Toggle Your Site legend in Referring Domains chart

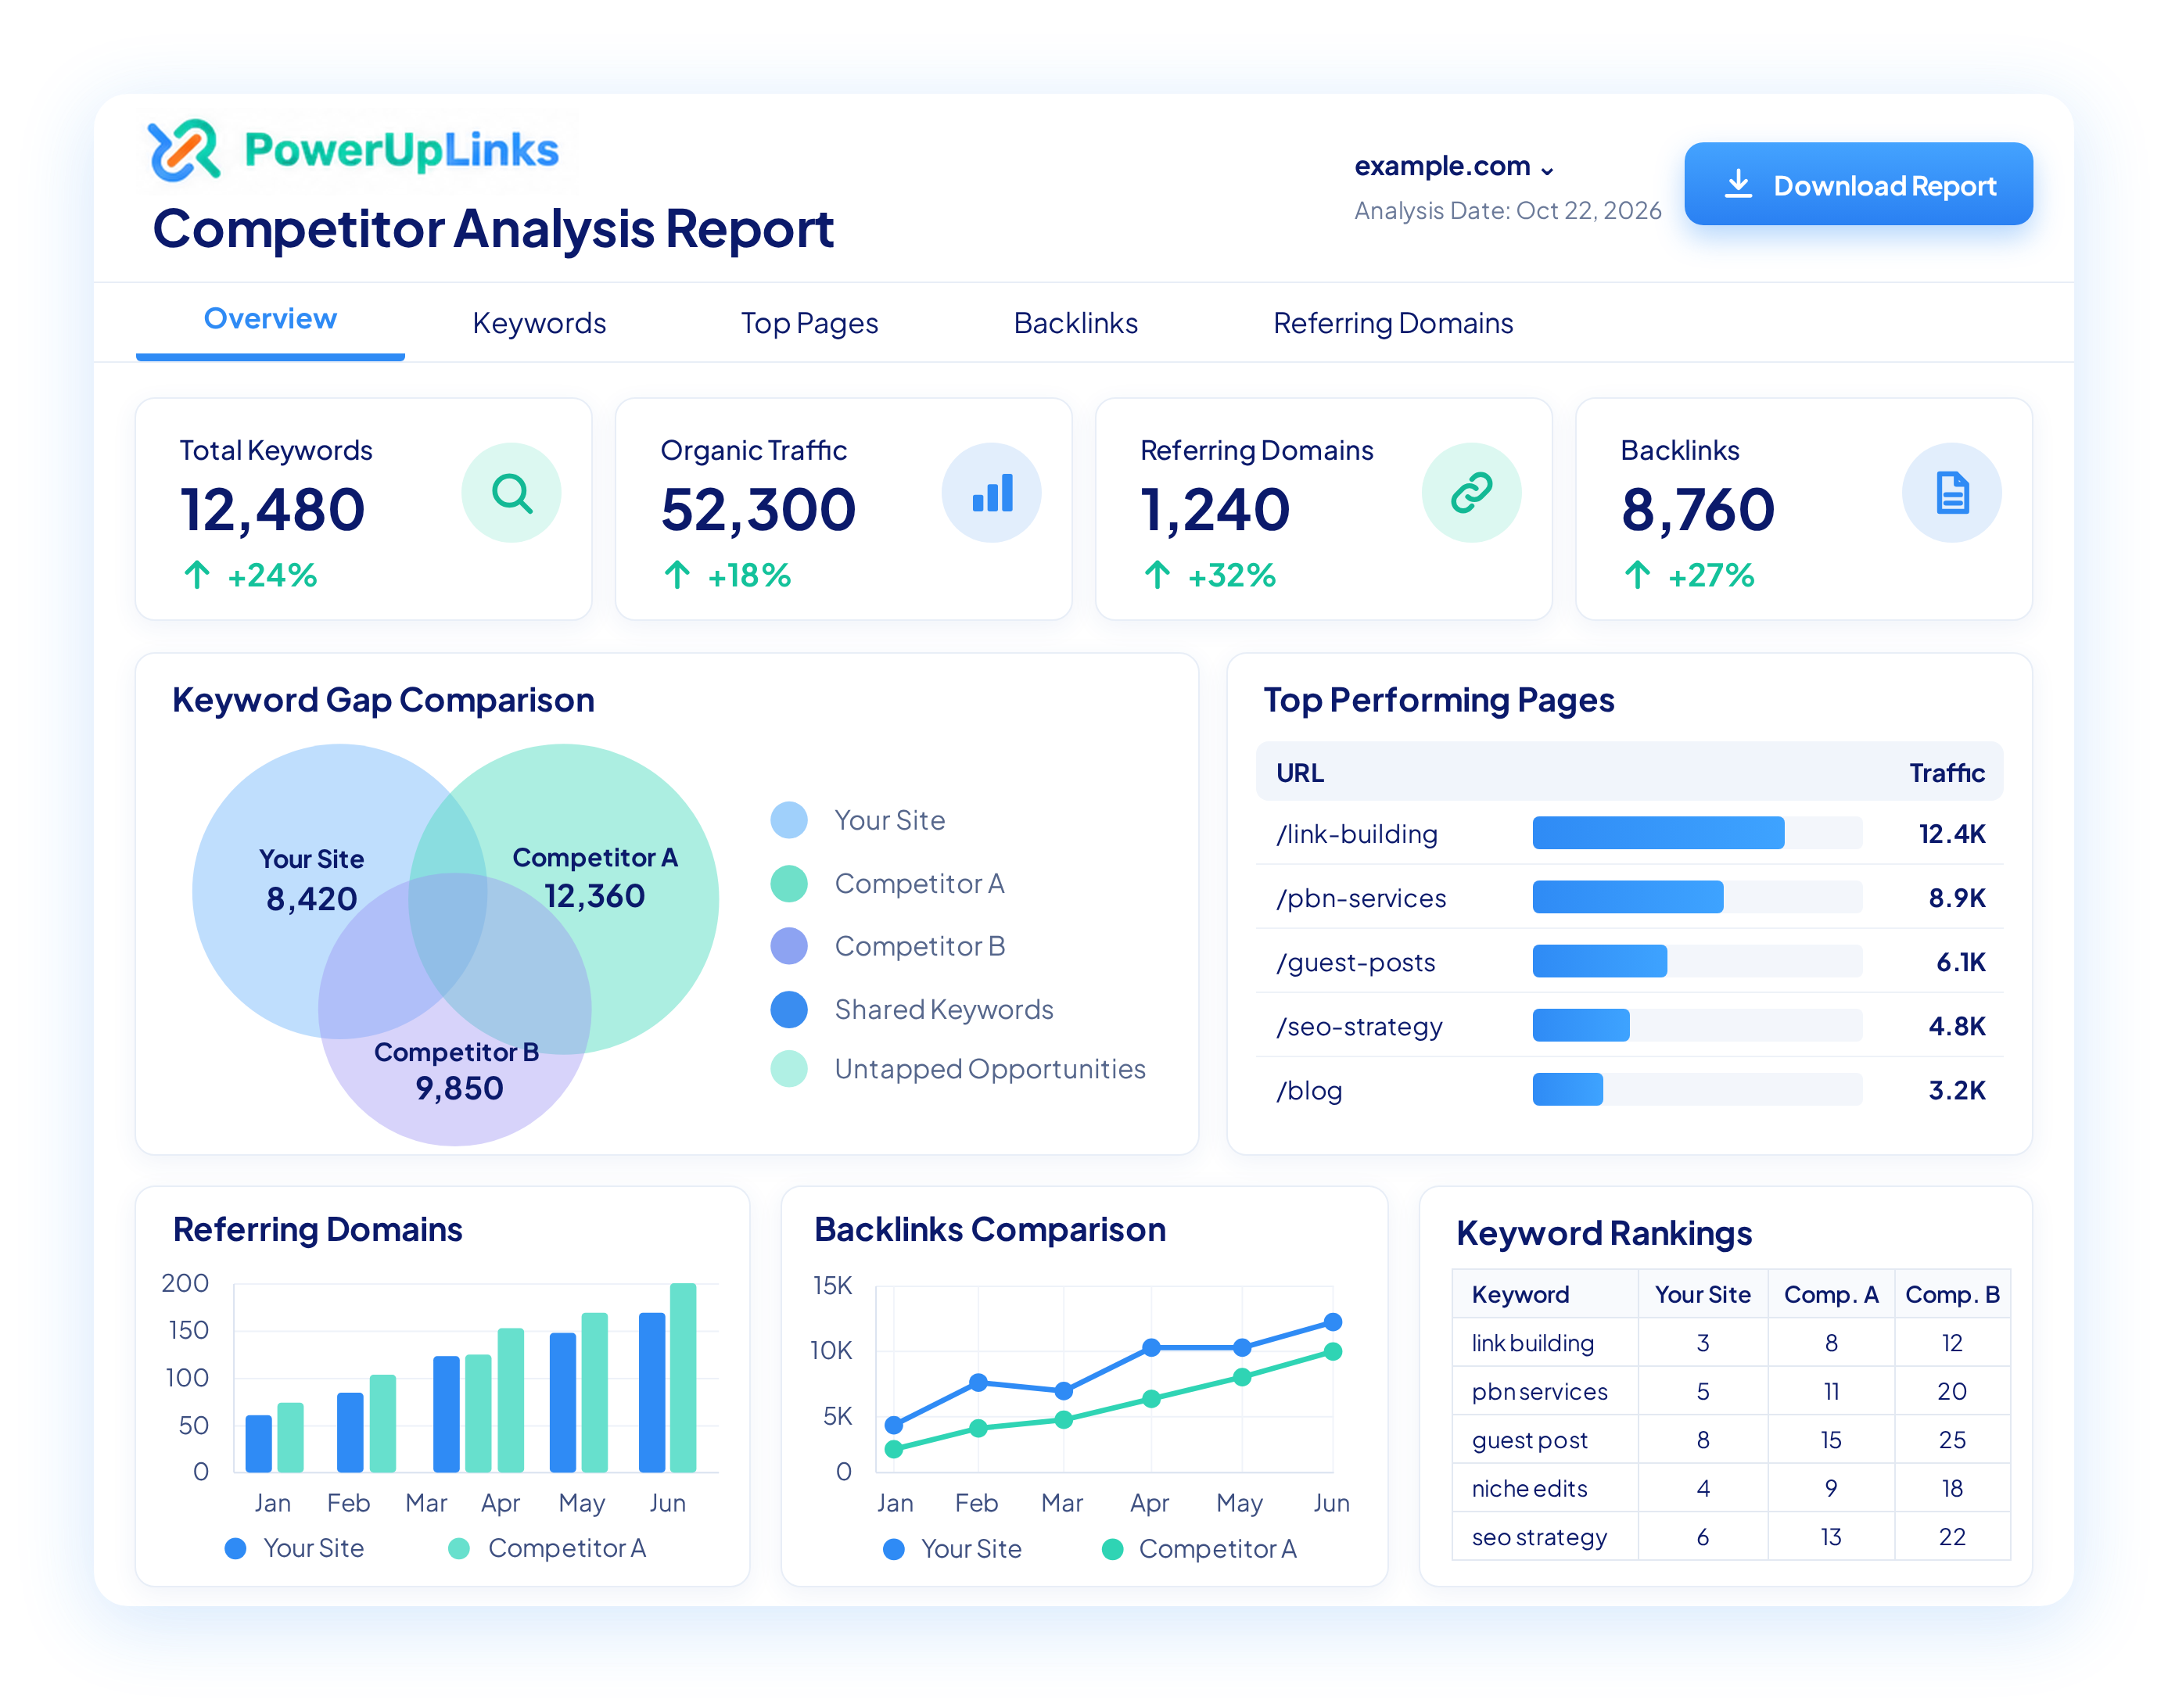point(296,1549)
